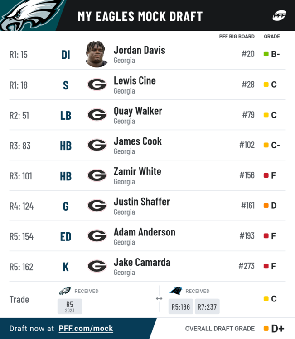This screenshot has width=295, height=339.
Task: Click the PFF Big Board column header
Action: coord(237,36)
